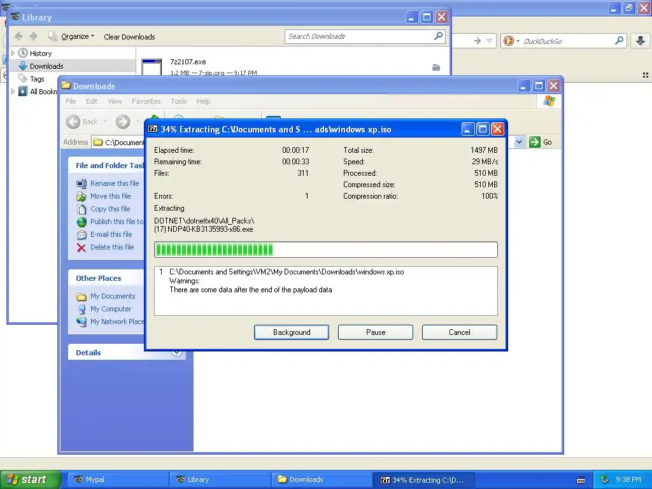Open the View menu in Downloads window
Screen dimensions: 652x489
click(x=115, y=101)
